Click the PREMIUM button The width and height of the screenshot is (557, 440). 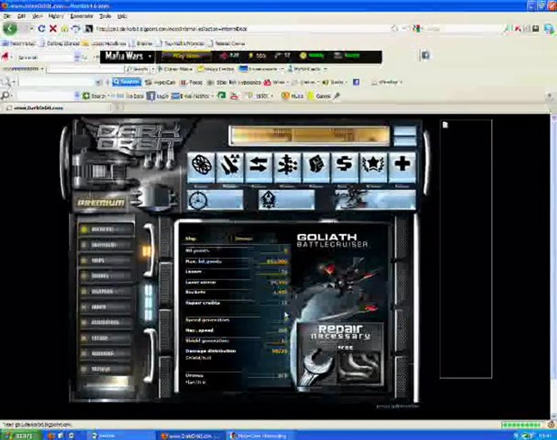click(x=101, y=203)
